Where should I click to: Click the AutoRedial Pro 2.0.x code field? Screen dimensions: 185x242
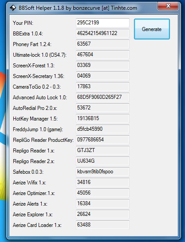[102, 108]
